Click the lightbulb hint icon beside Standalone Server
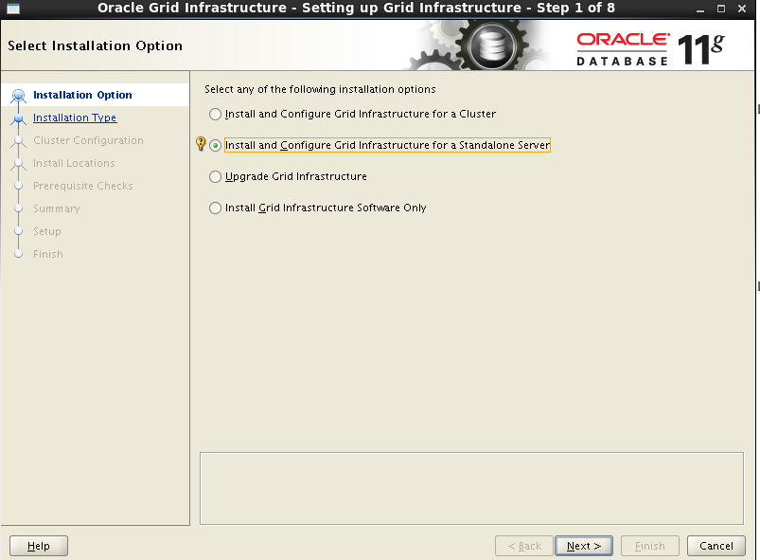 pos(201,144)
